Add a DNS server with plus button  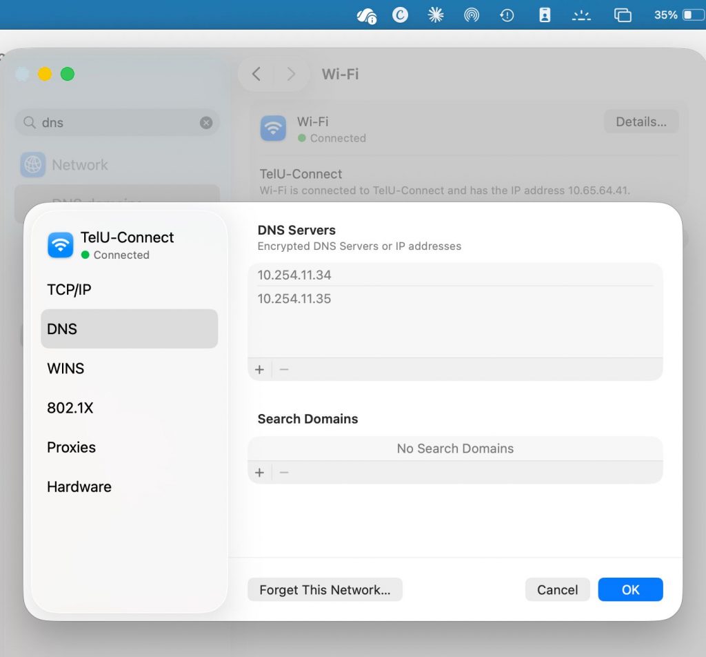(x=259, y=369)
